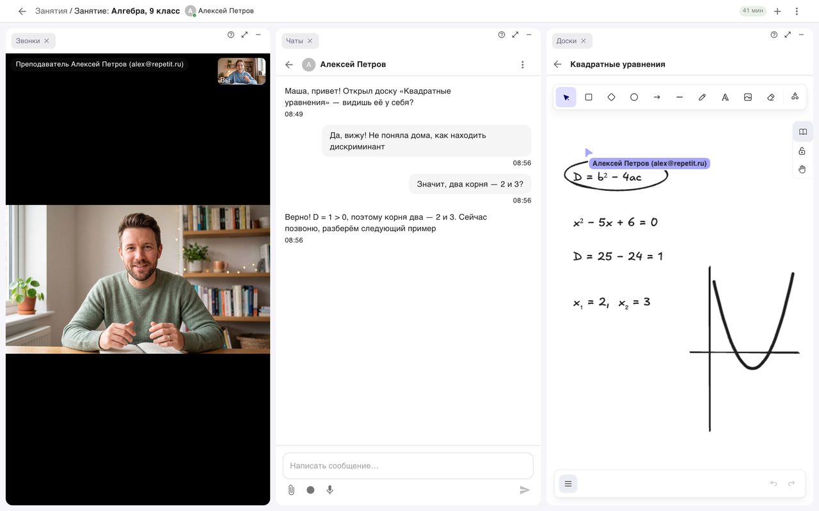Open the whiteboard hamburger menu

point(568,484)
